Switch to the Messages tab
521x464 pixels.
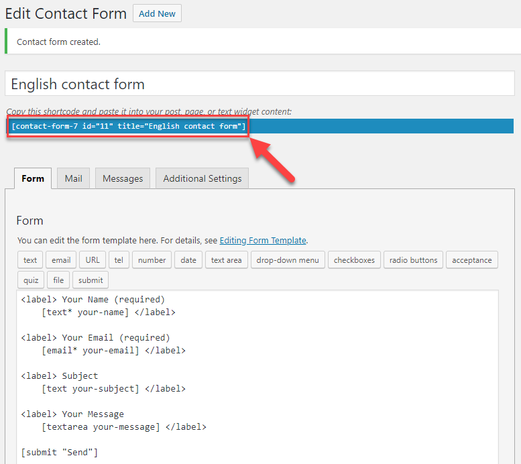[123, 178]
